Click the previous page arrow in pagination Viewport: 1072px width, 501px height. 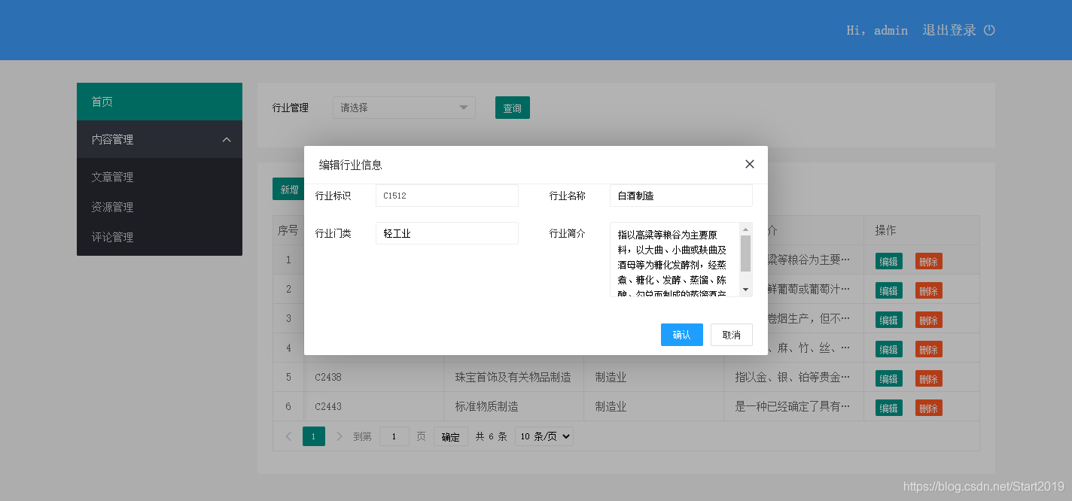coord(288,436)
